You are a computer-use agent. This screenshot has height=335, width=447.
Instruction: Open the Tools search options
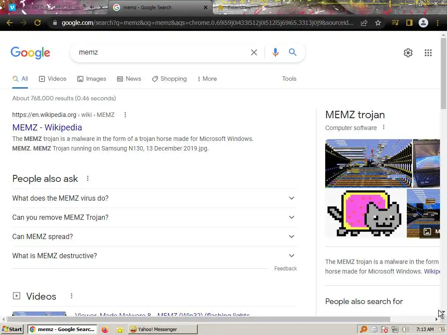[289, 79]
